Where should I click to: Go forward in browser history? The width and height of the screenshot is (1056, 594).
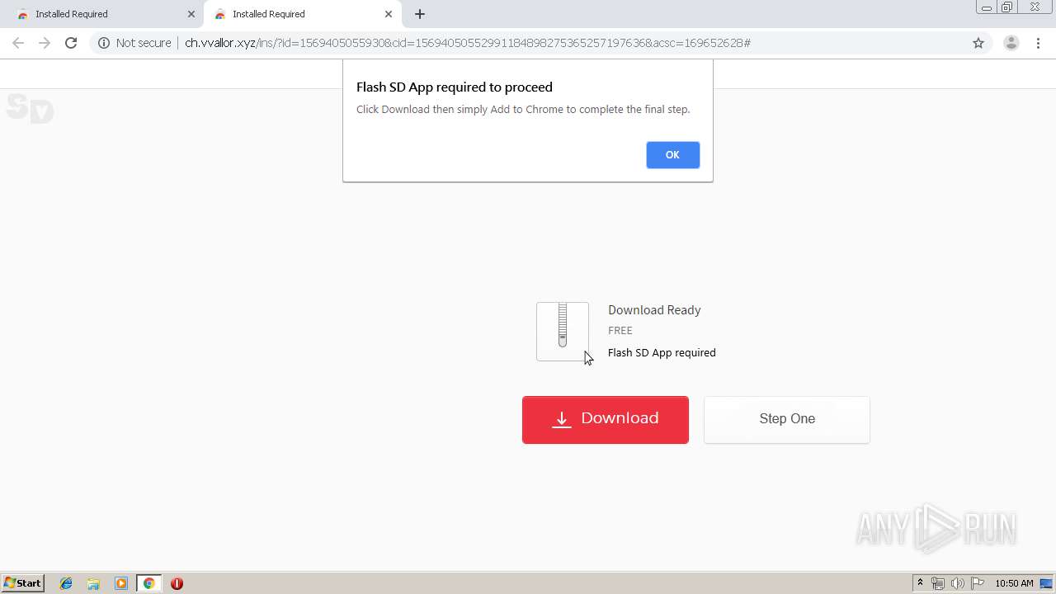click(x=45, y=43)
